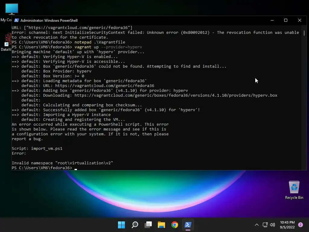Click the 'Administrator: Windows PowerShell' title text

tap(49, 21)
